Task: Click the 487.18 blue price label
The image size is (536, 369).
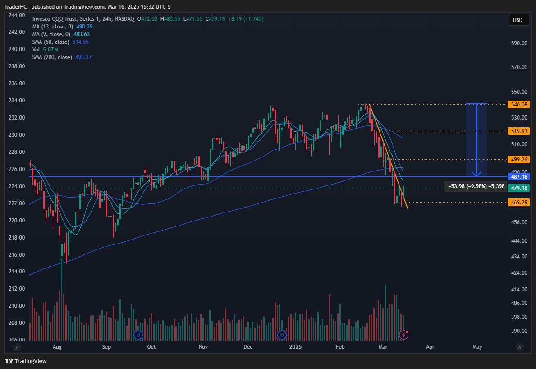Action: 518,177
